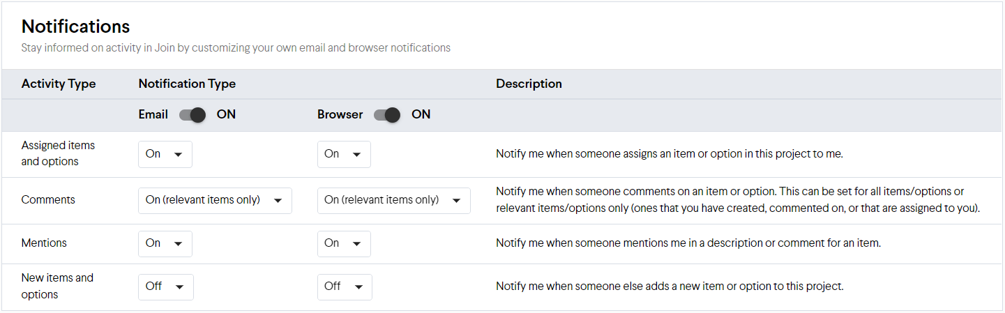
Task: Click the Email label beside its toggle
Action: coord(153,115)
